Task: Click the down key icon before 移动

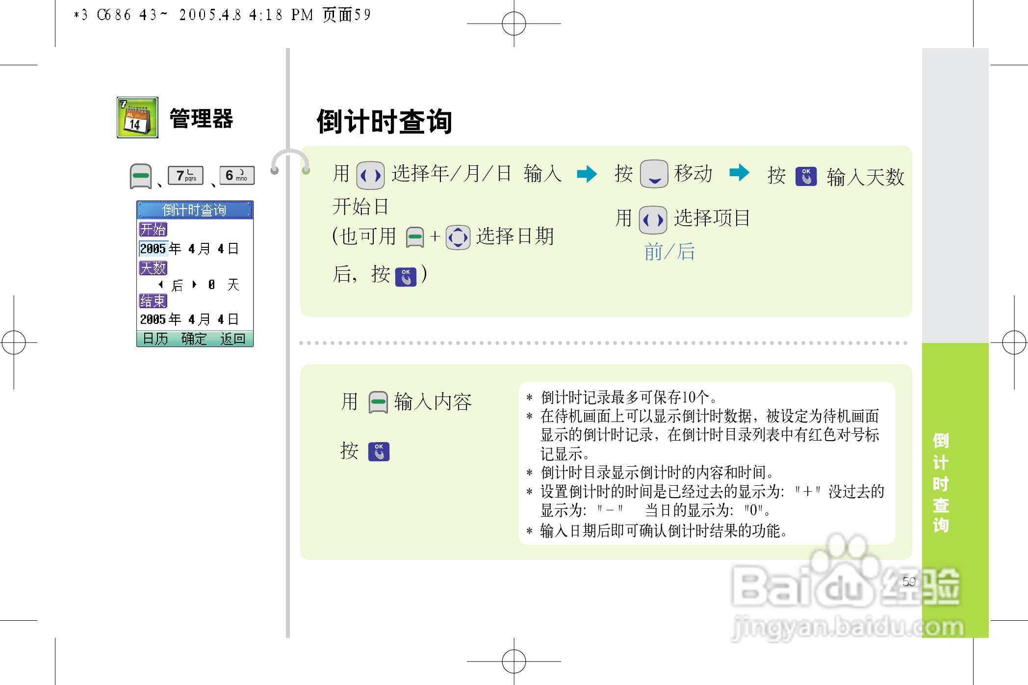Action: [x=654, y=174]
